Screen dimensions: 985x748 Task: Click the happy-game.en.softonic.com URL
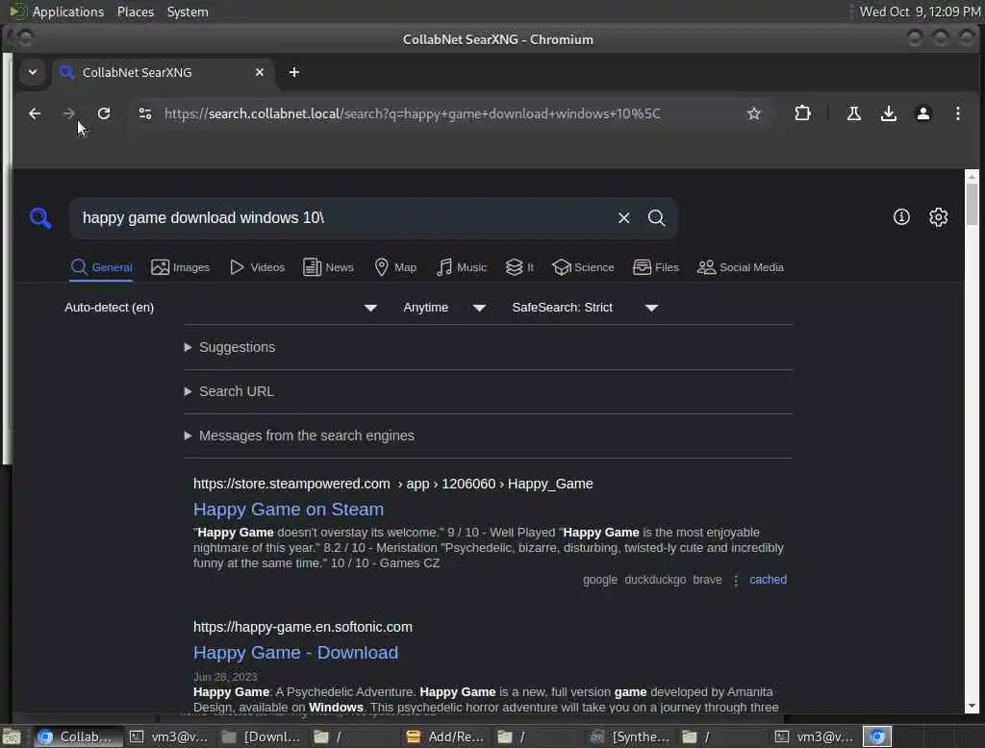303,627
